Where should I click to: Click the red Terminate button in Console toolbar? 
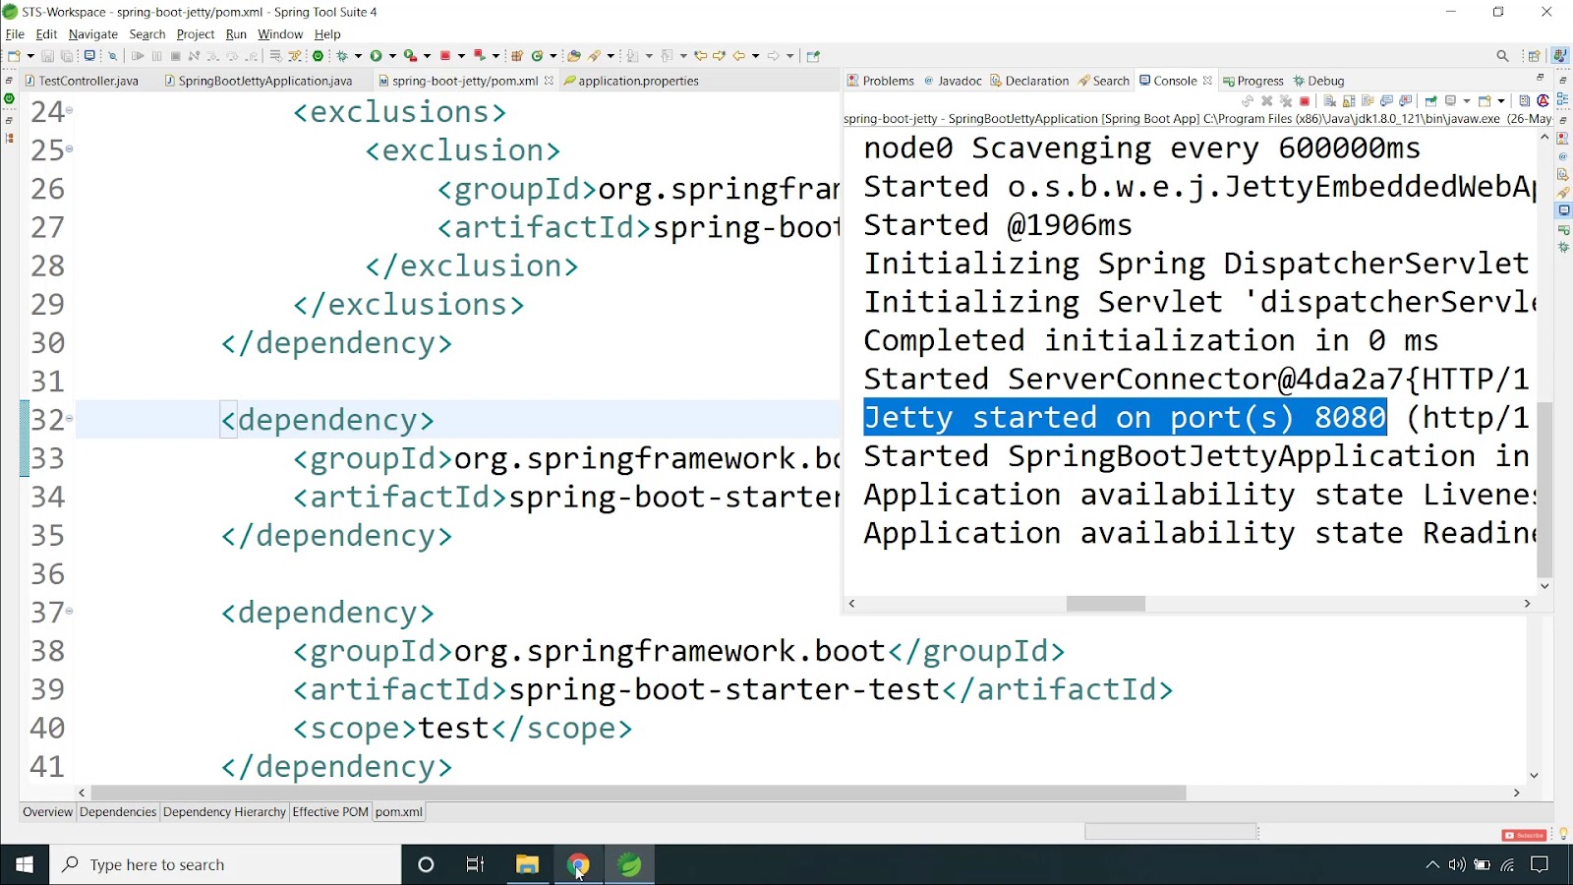tap(1305, 101)
